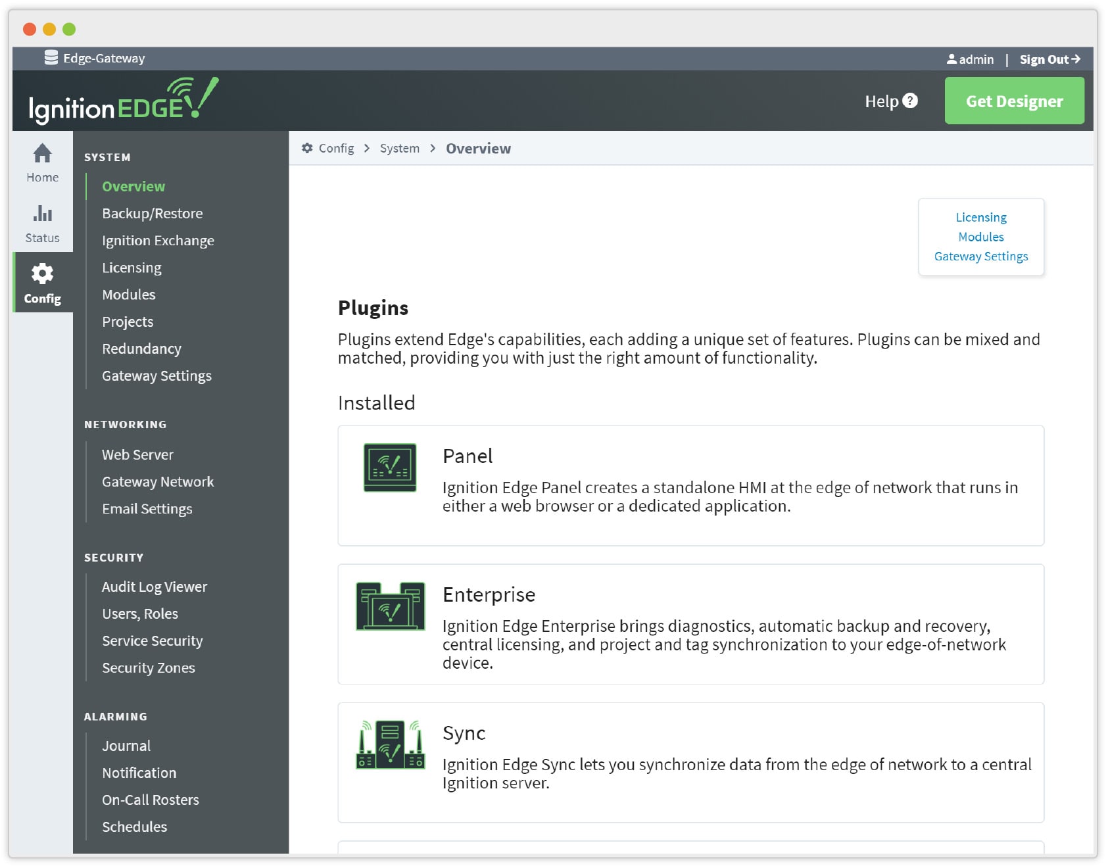Screen dimensions: 1106x868
Task: Click the Help question mark icon
Action: click(x=910, y=101)
